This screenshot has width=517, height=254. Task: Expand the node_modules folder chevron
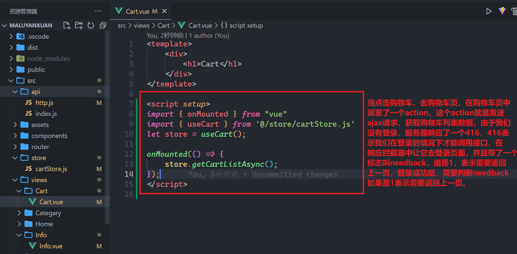click(11, 58)
